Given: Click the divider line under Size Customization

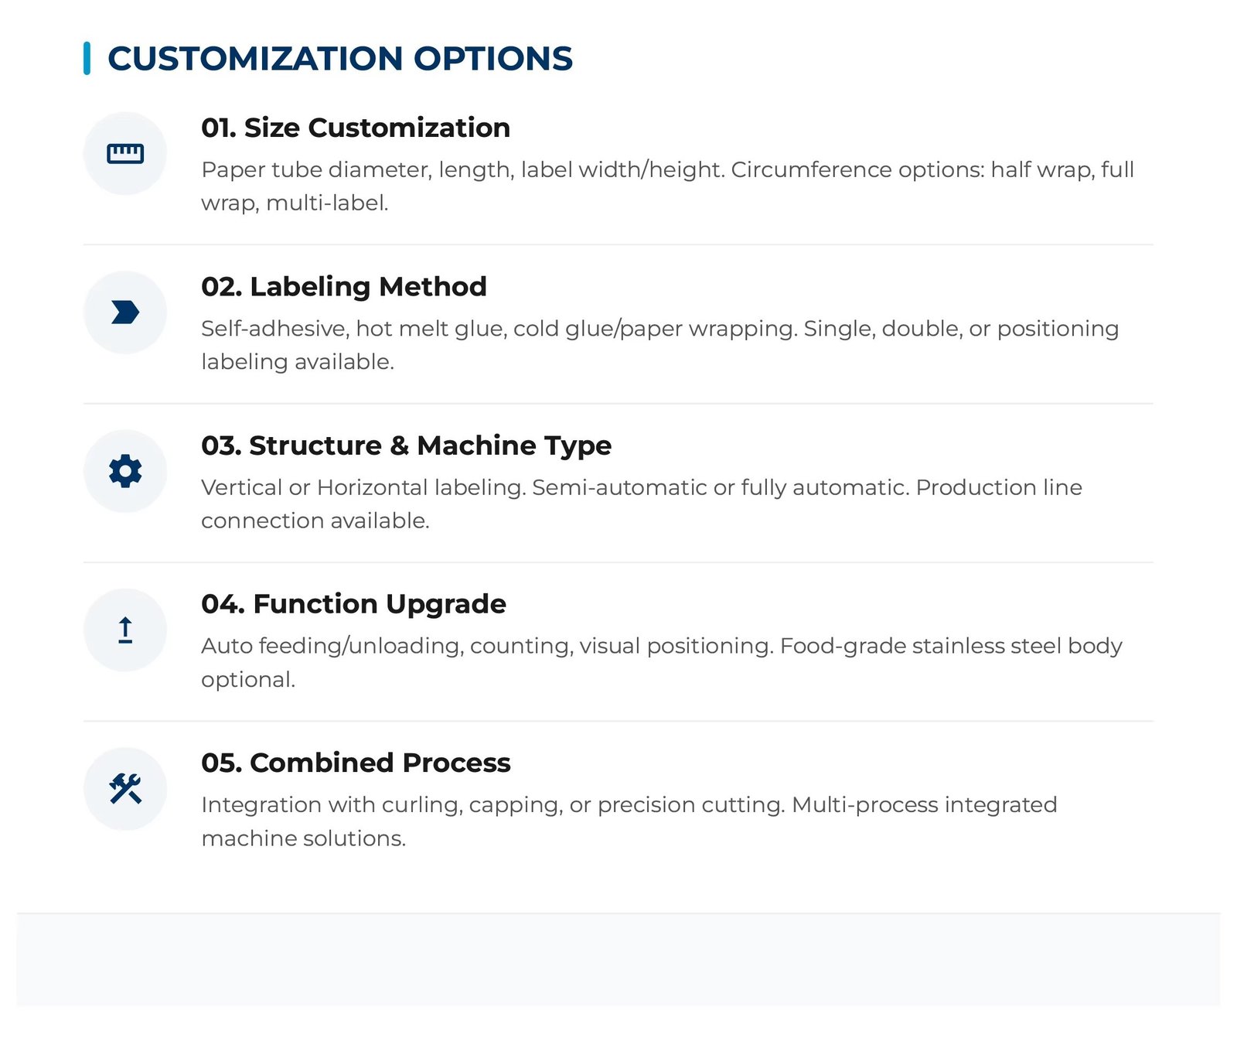Looking at the screenshot, I should point(618,244).
